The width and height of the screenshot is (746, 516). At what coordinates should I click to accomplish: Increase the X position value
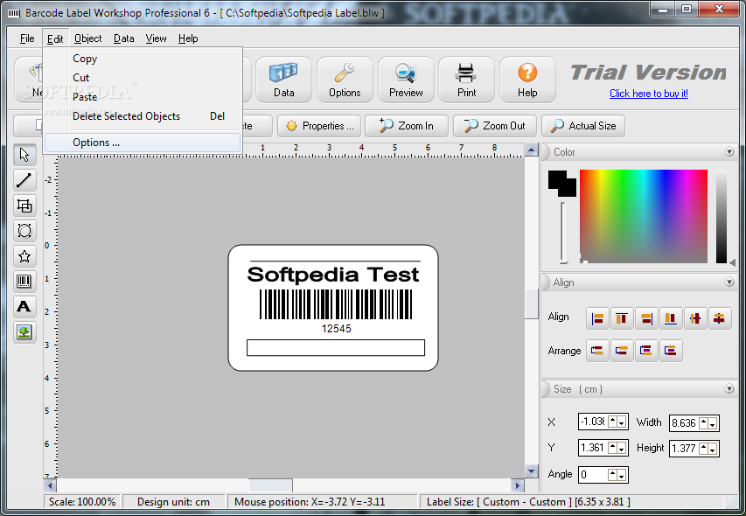(x=613, y=421)
